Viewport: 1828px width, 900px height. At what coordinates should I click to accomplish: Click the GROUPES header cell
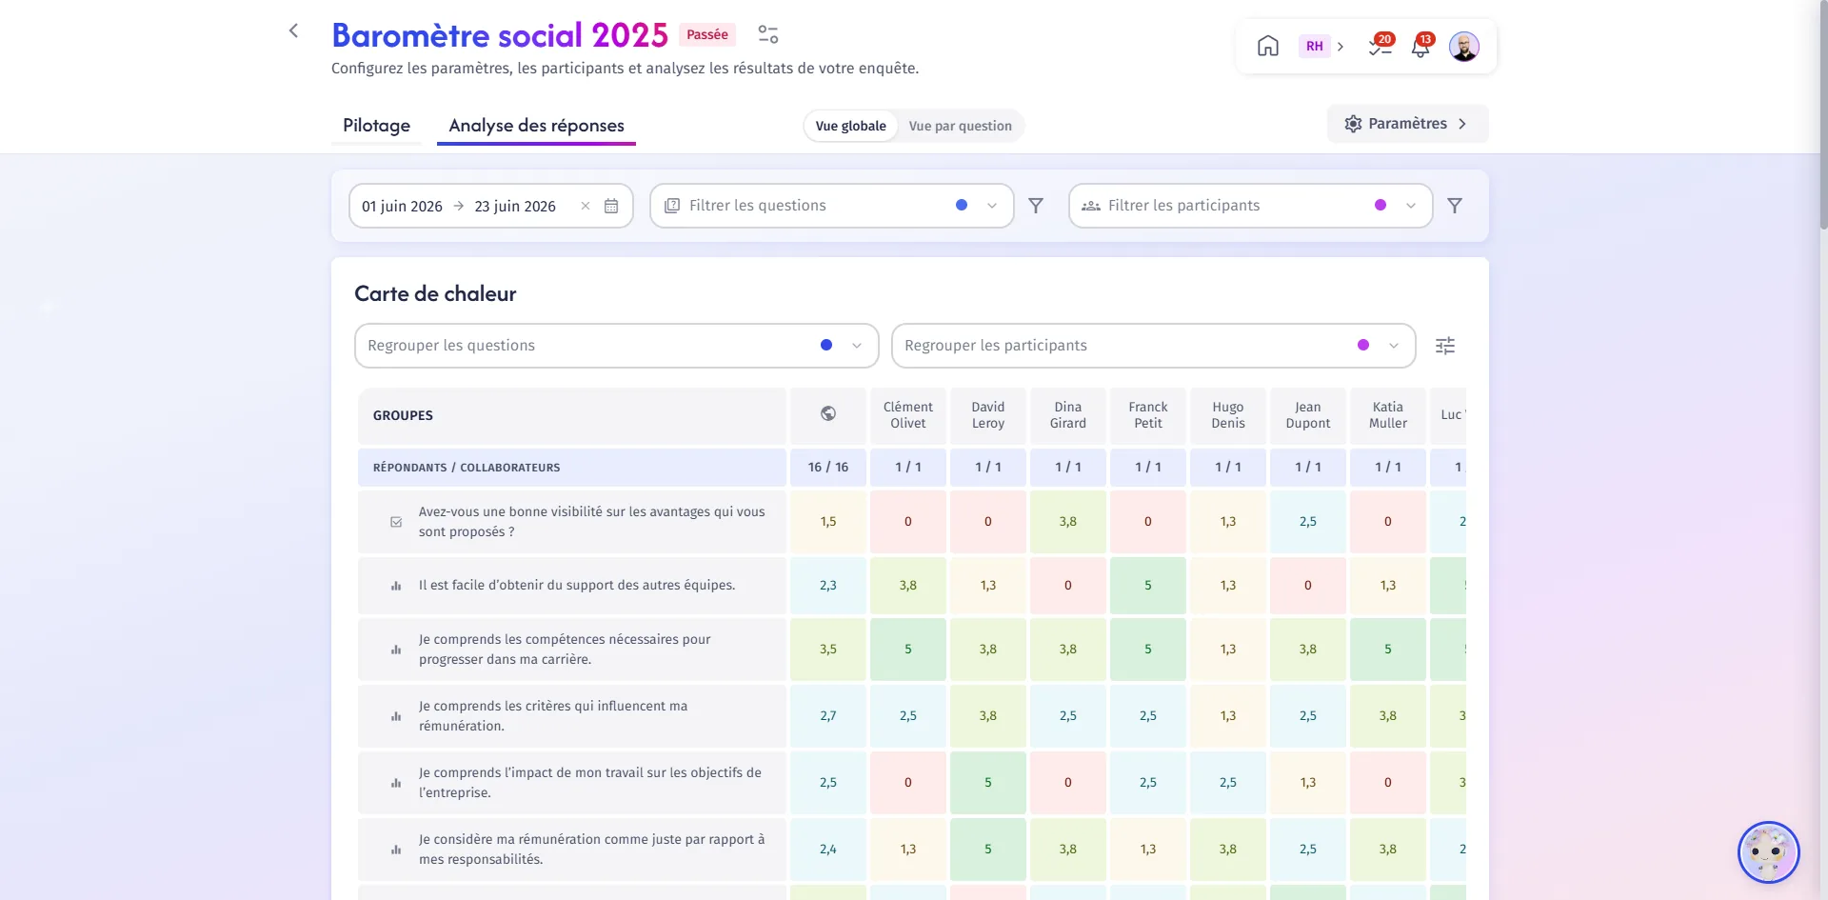click(572, 415)
